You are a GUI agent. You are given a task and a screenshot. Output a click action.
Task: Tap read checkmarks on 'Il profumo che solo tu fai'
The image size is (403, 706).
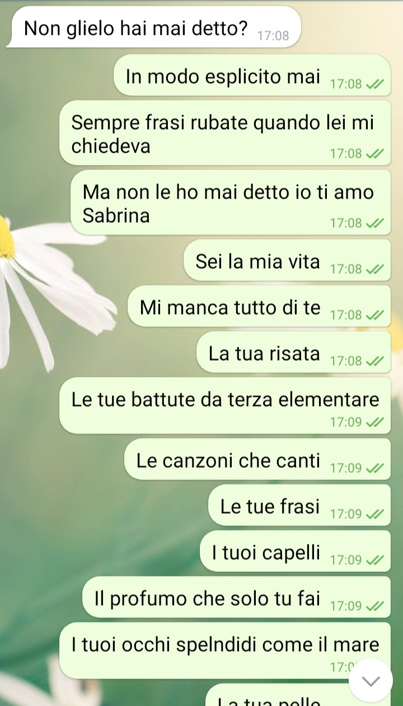374,606
